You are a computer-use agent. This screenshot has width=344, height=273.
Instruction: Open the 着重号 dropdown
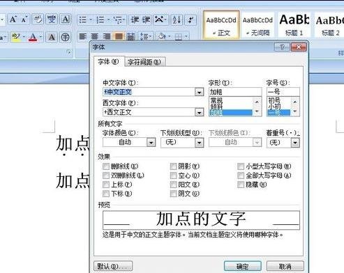(x=295, y=143)
